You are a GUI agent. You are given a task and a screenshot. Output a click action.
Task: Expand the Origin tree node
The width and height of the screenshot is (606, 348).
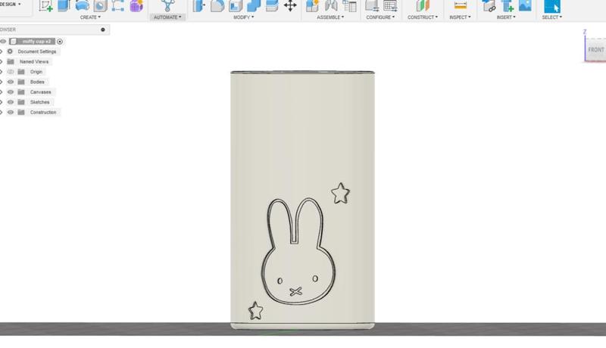2,72
